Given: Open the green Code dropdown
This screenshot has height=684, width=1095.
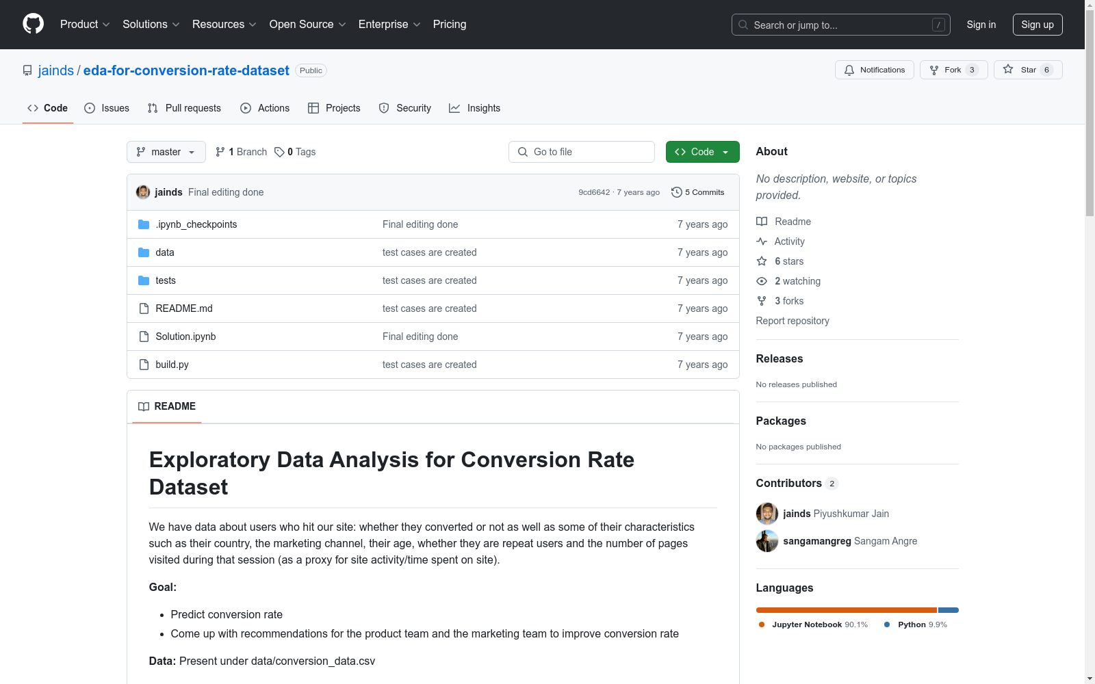Looking at the screenshot, I should pos(702,152).
